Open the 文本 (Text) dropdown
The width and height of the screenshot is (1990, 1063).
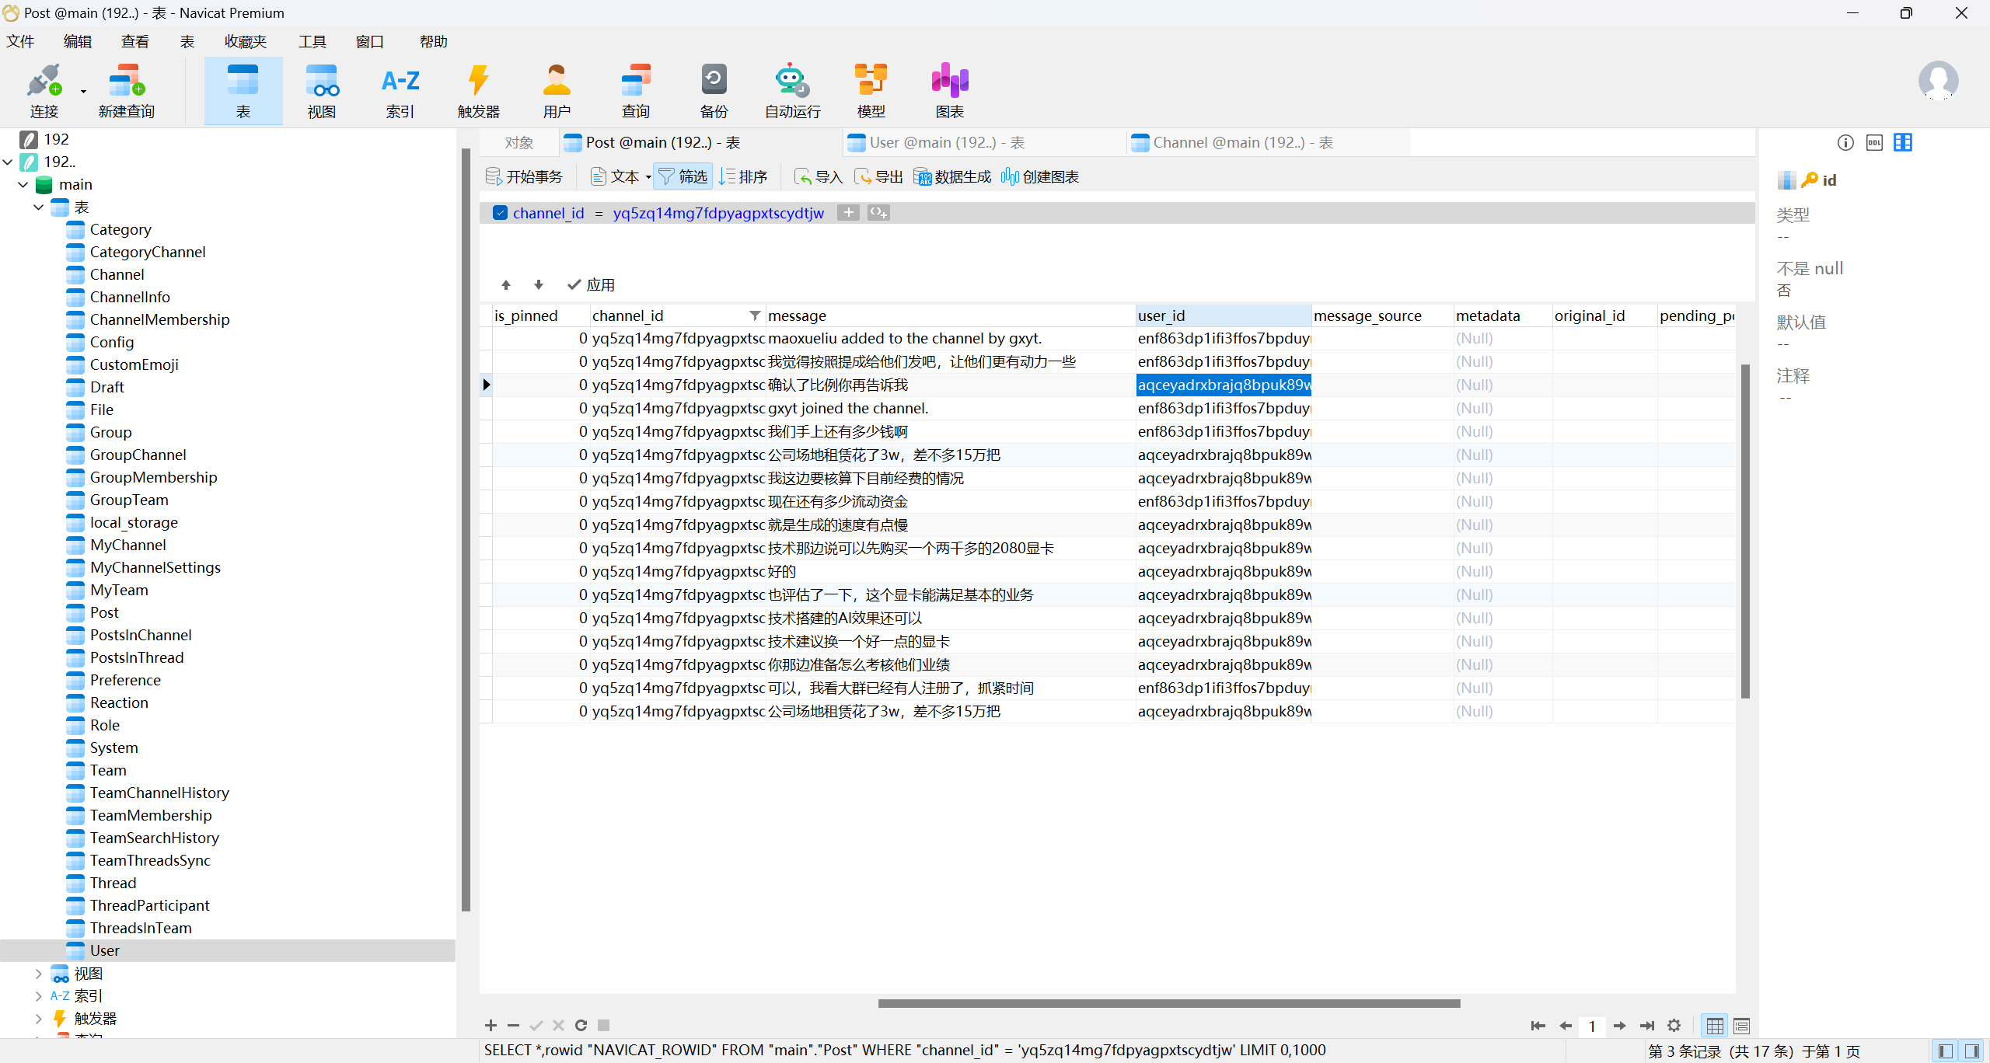point(648,177)
